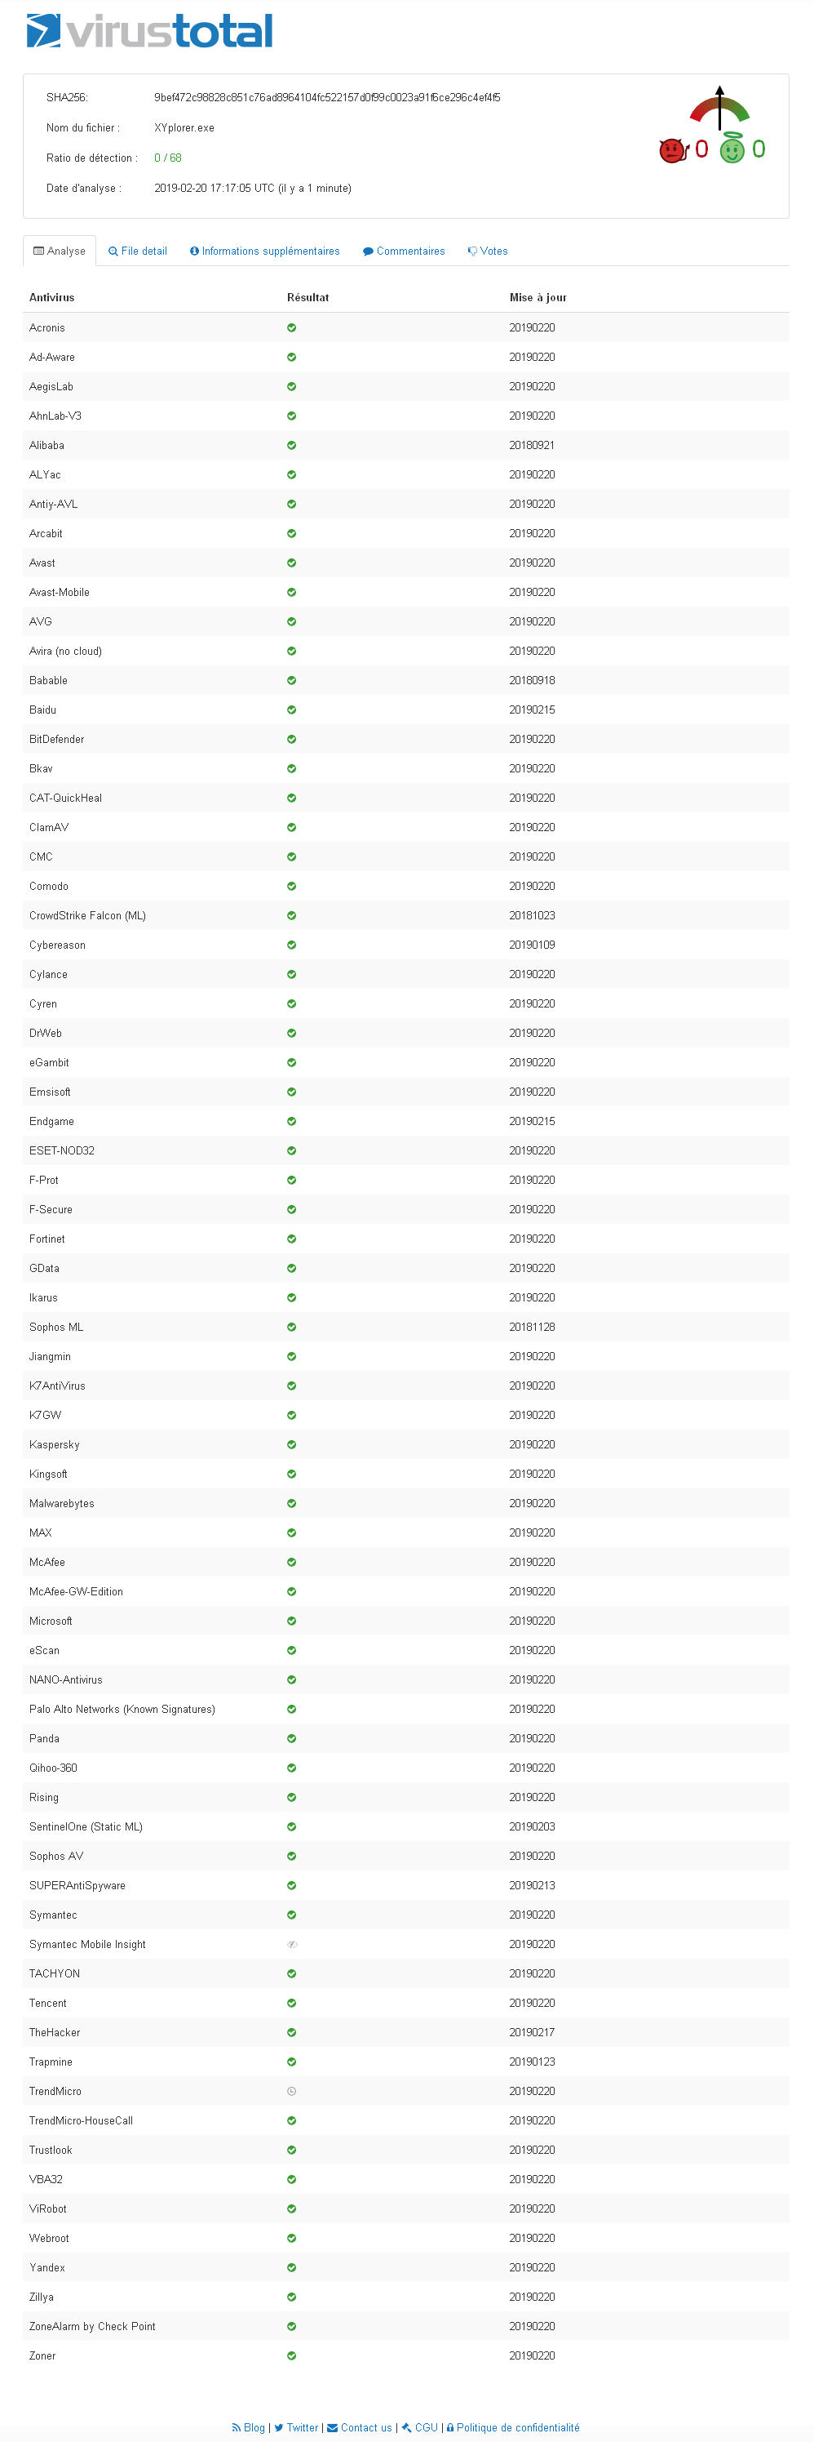
Task: Click the VirusTotal logo
Action: [149, 31]
